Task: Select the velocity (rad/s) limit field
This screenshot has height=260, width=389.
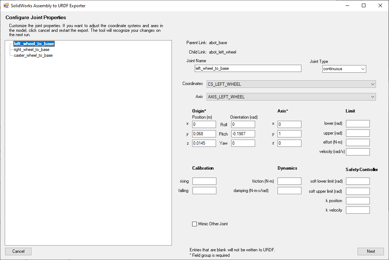Action: click(x=358, y=152)
